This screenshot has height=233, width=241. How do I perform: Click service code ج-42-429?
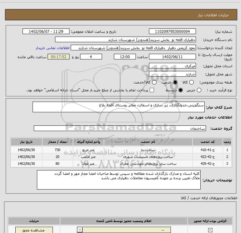pyautogui.click(x=208, y=164)
